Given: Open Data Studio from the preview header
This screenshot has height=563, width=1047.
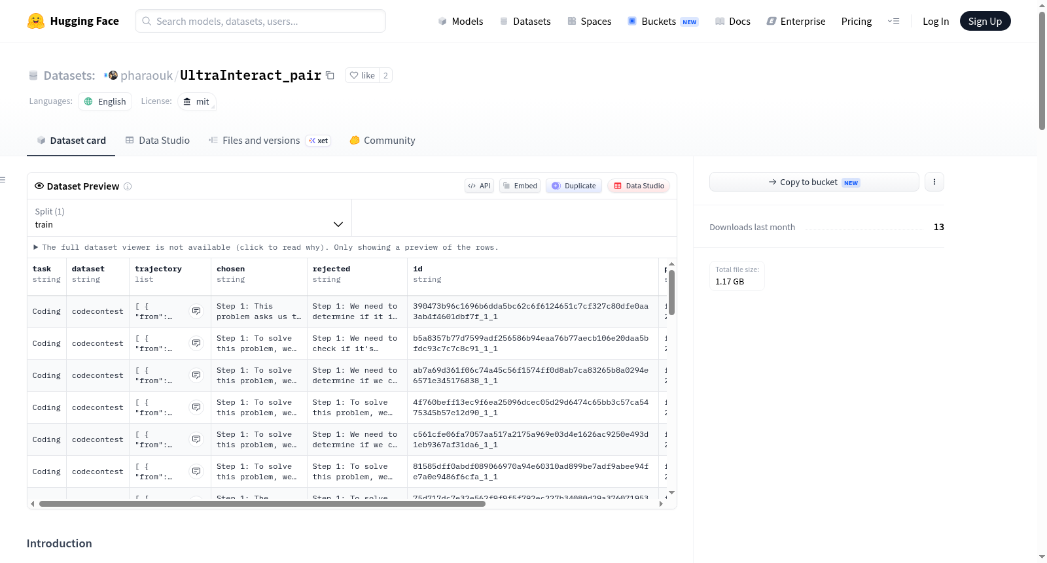Looking at the screenshot, I should tap(639, 186).
